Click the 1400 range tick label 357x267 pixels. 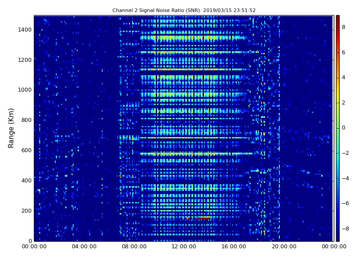pos(25,30)
